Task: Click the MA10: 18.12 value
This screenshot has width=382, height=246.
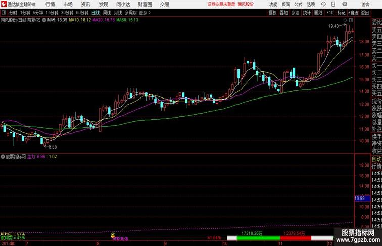Action: tap(80, 20)
